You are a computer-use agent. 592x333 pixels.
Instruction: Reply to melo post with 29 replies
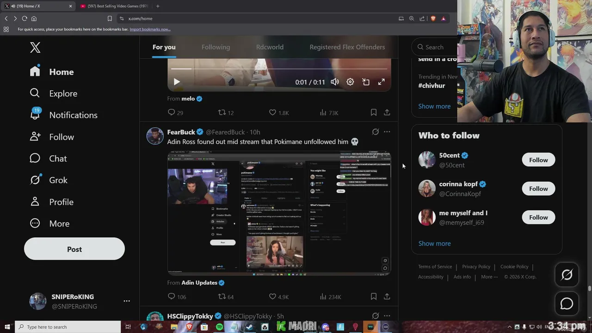click(175, 112)
